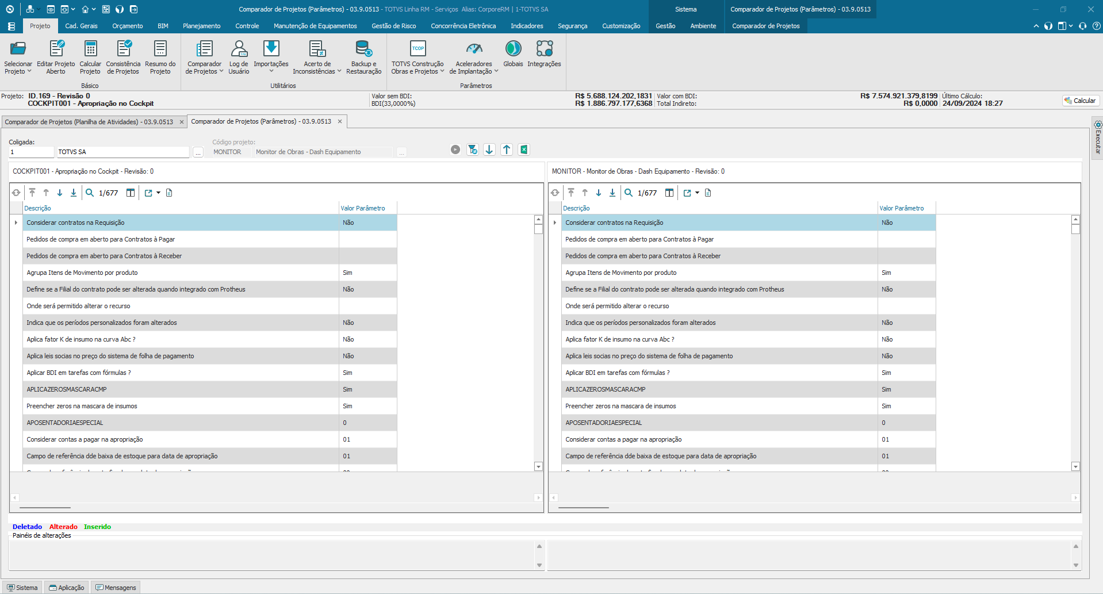Toggle column chooser in MONITOR grid
Screen dimensions: 1103x594
coord(669,193)
